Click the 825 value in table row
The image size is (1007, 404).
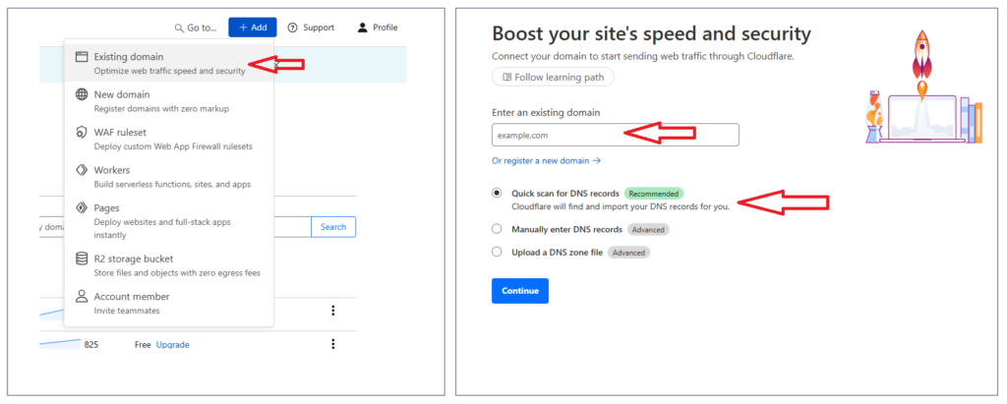(x=91, y=345)
